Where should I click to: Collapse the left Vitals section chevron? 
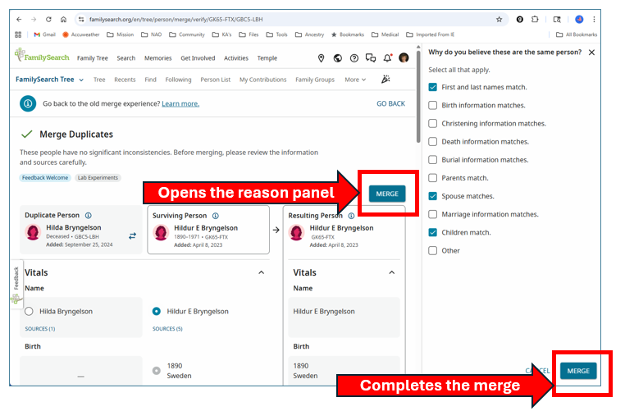pyautogui.click(x=262, y=272)
